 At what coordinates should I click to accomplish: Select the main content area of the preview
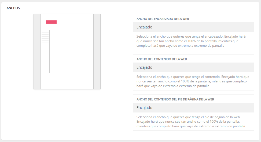coord(71,51)
